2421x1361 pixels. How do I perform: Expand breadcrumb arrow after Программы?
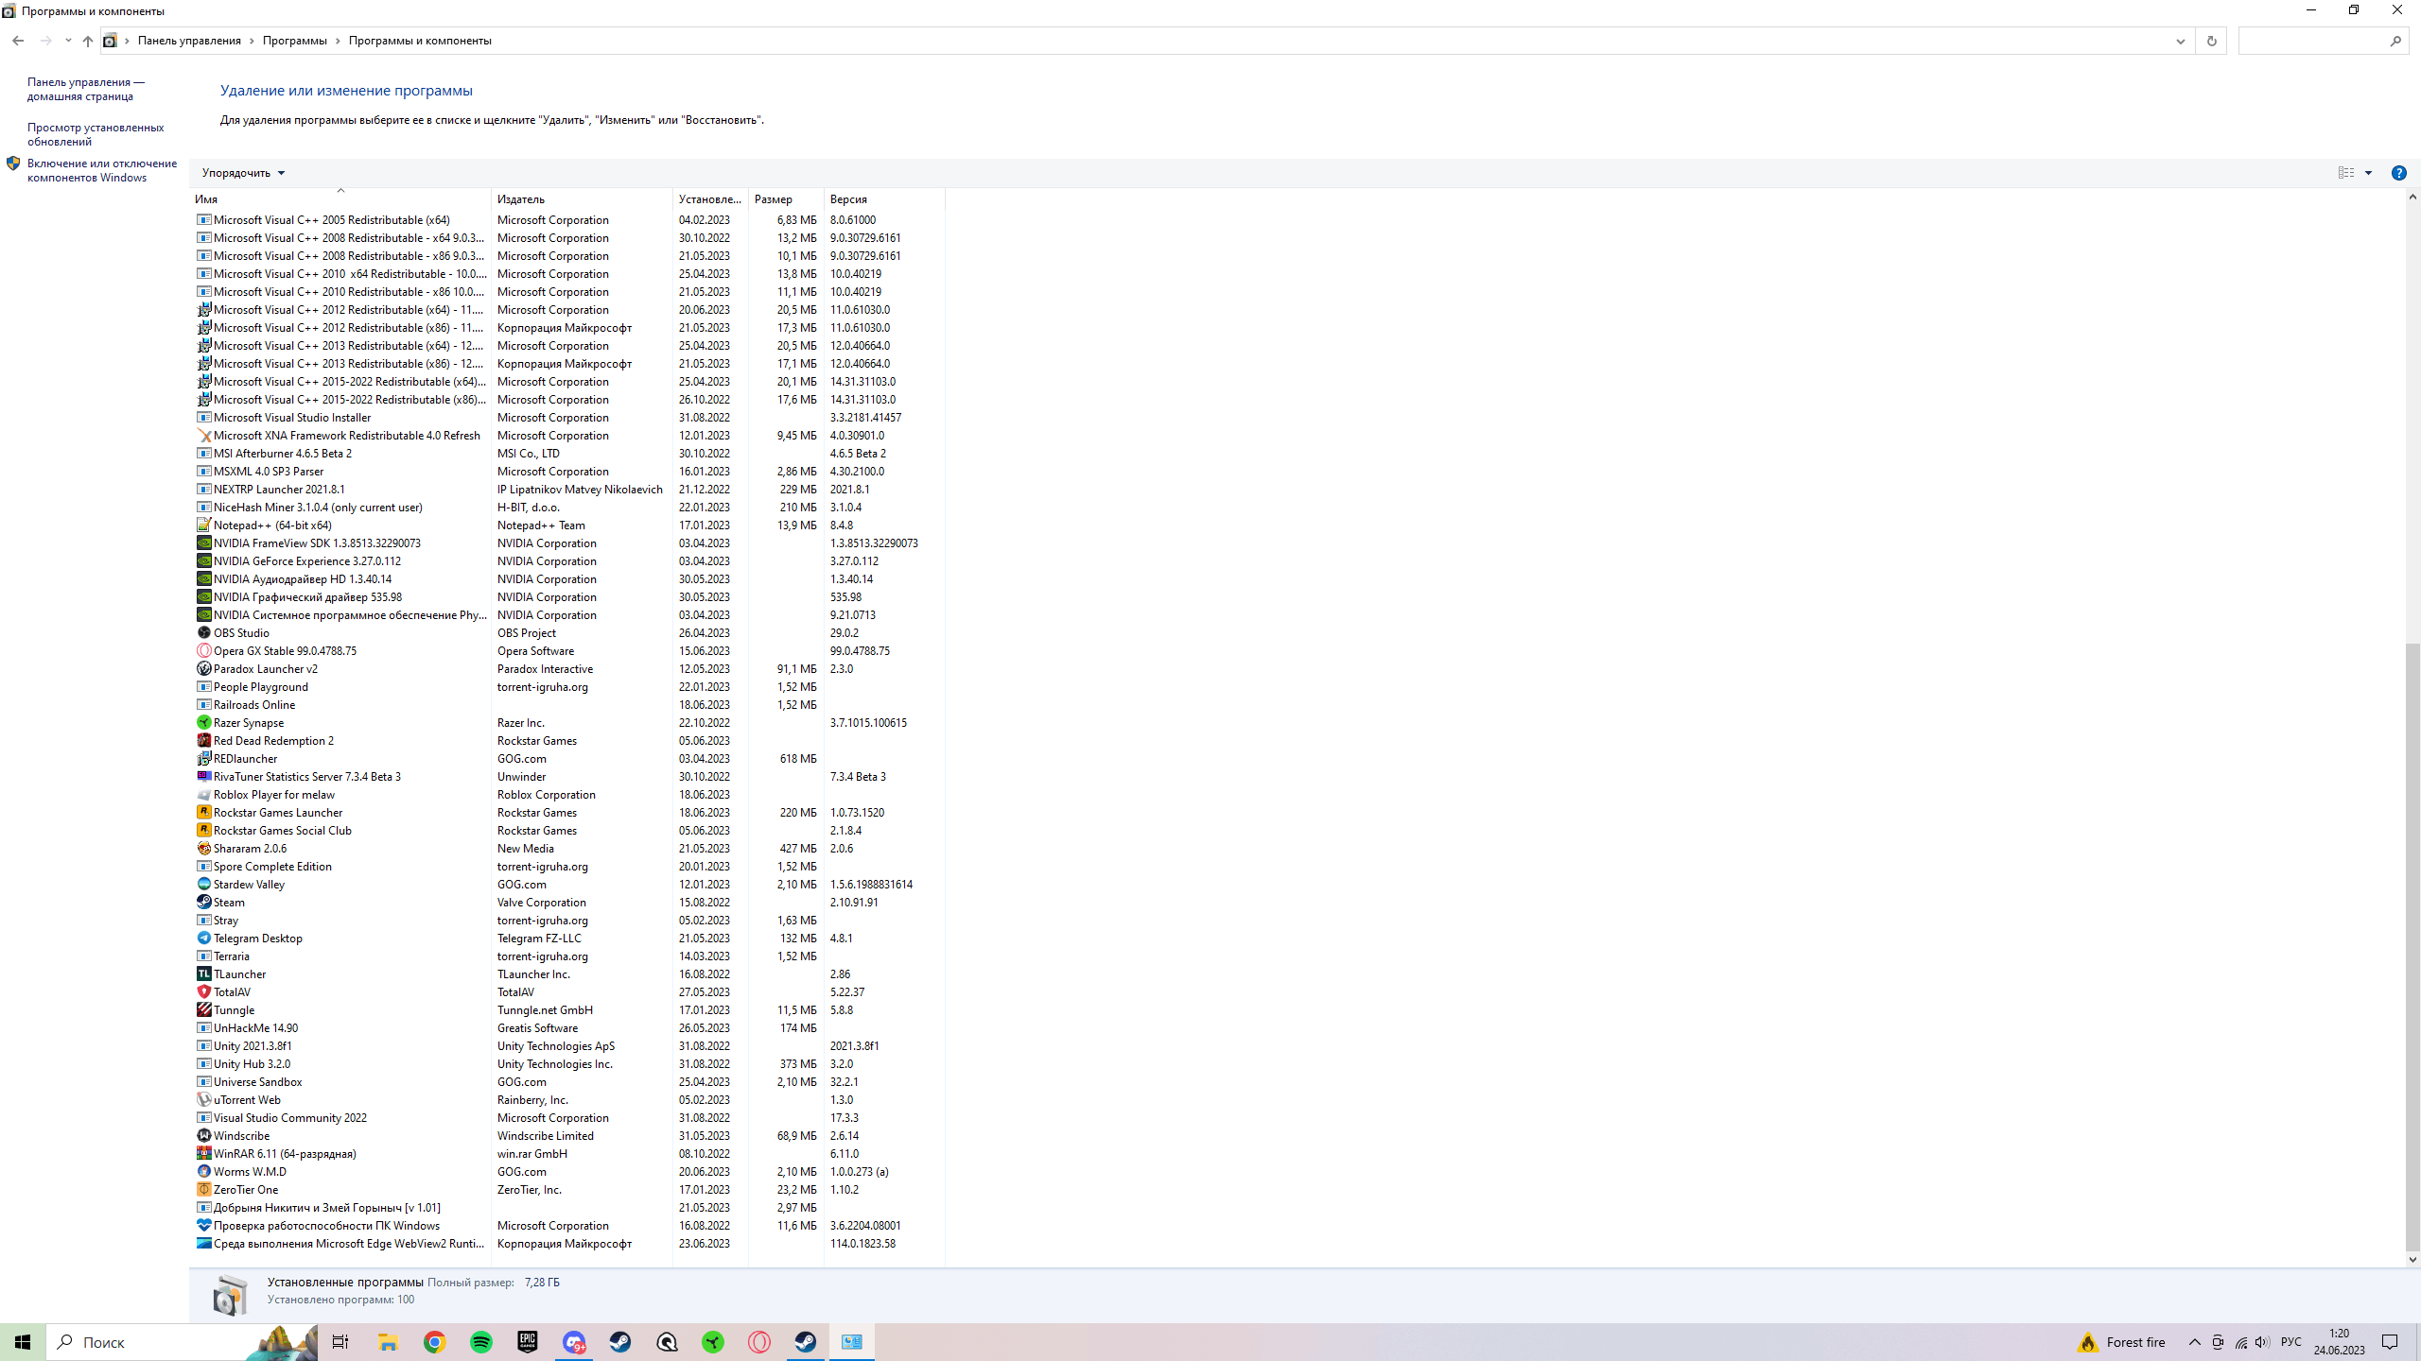coord(338,41)
